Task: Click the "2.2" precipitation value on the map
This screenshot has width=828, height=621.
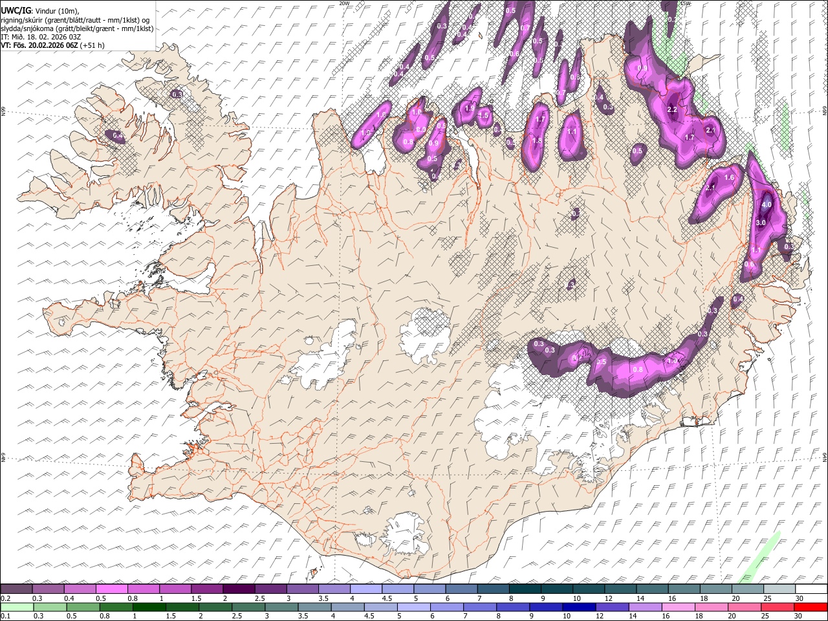Action: [672, 109]
